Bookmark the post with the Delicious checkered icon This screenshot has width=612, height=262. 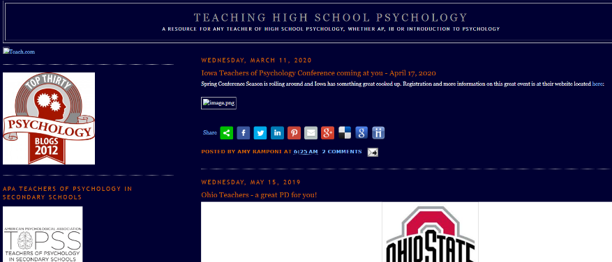point(345,133)
